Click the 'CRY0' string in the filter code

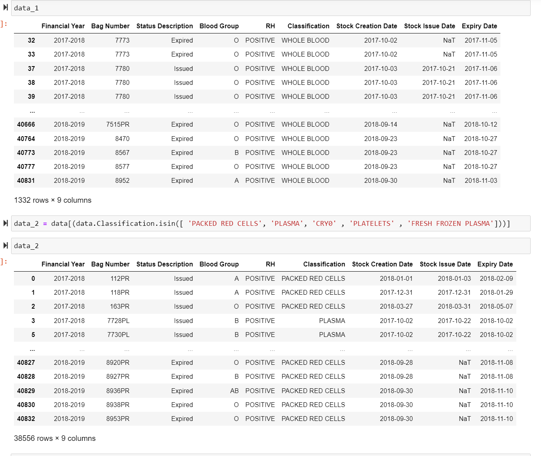click(324, 223)
